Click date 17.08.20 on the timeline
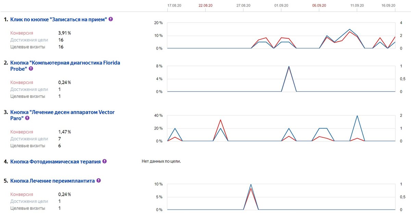Viewport: 411px width, 219px height. point(174,5)
